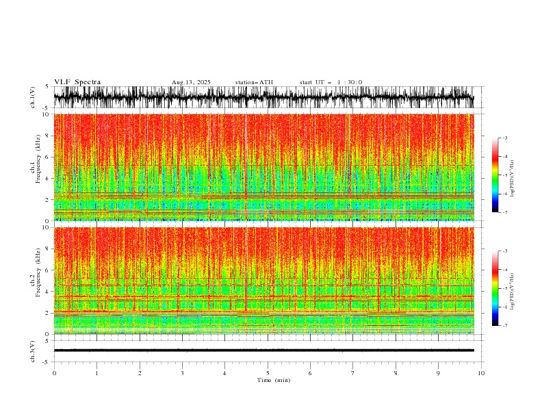Click time axis tick label "5"
The width and height of the screenshot is (542, 419).
[x=268, y=373]
